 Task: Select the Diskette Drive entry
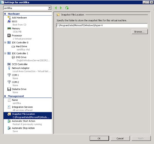(x=19, y=89)
